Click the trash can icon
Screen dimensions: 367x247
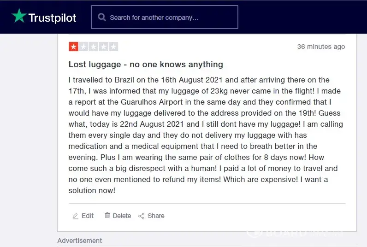point(107,215)
